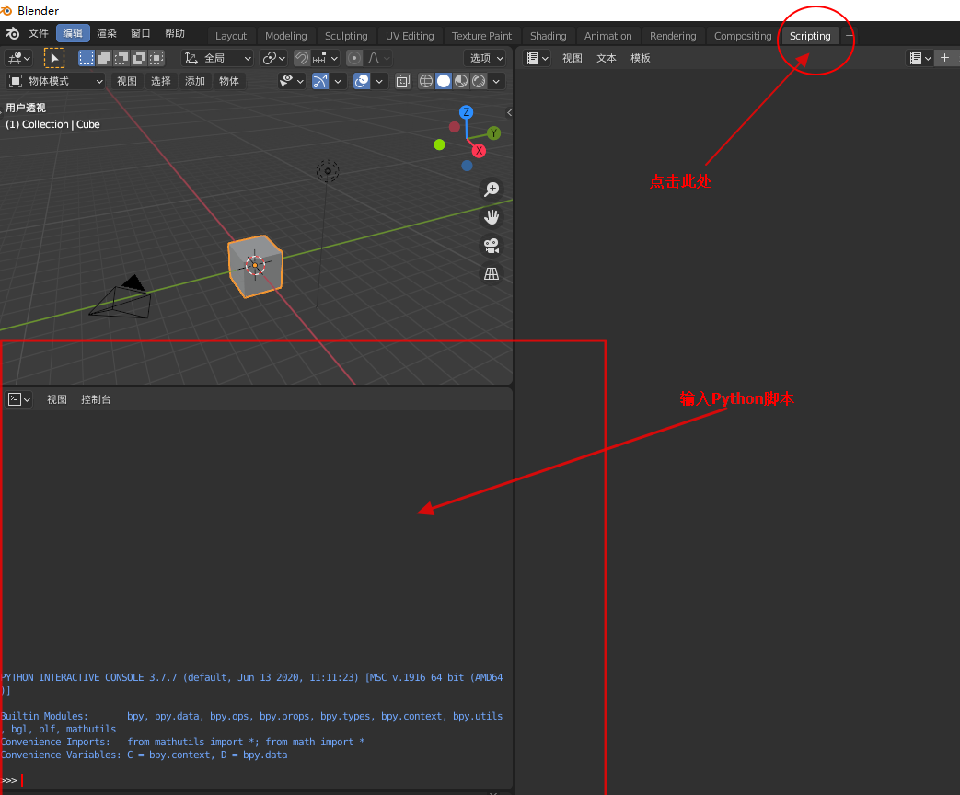
Task: Open the 文件 menu
Action: coord(38,33)
